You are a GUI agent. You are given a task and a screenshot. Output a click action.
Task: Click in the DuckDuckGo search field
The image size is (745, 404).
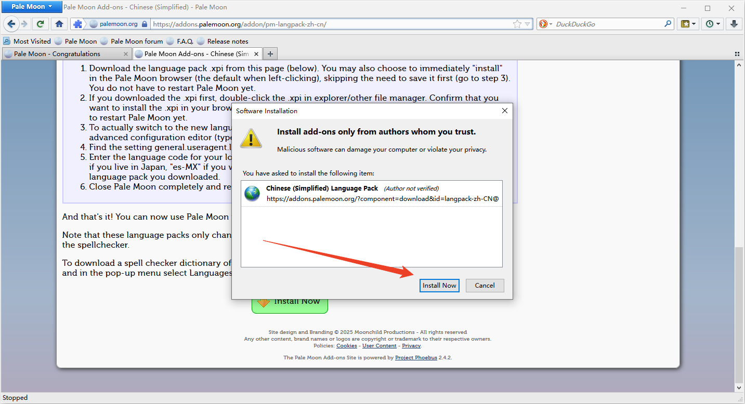tap(606, 24)
